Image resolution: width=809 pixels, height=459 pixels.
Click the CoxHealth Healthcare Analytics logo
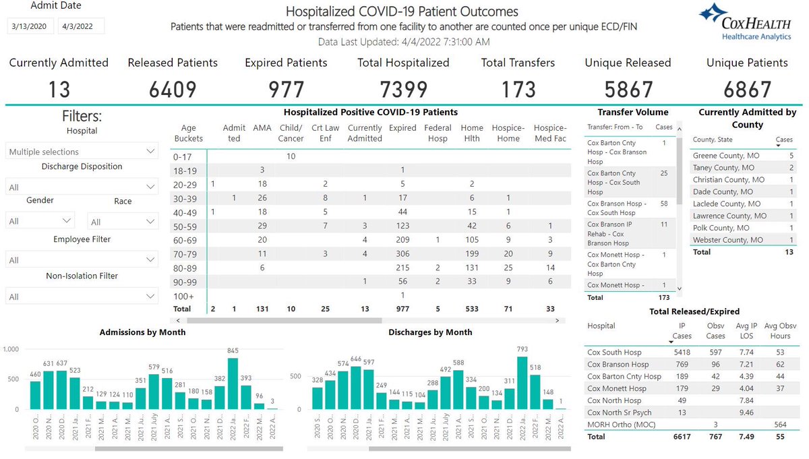(745, 22)
